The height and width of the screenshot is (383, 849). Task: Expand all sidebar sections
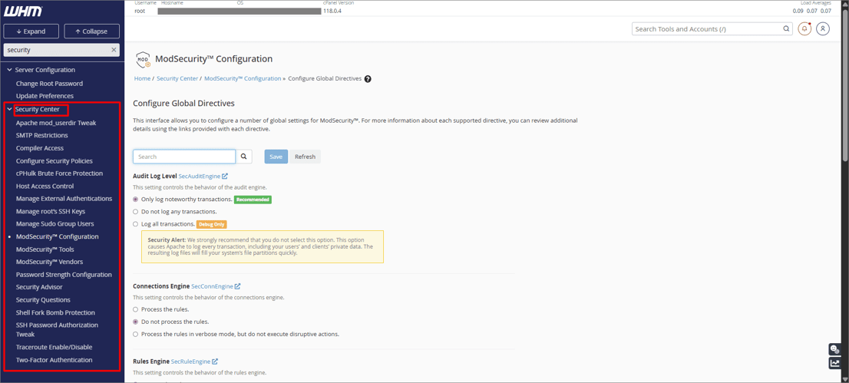31,31
